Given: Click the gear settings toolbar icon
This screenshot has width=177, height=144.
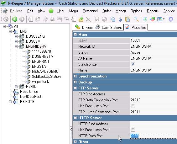Looking at the screenshot, I should coord(171,19).
